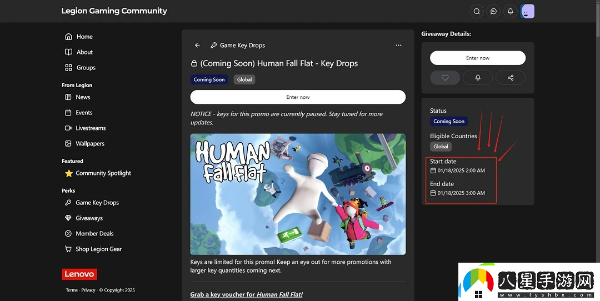Click the NOTICE keys paused text
This screenshot has height=301, width=600.
coord(287,118)
